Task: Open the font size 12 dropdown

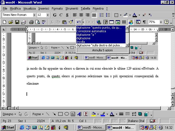Action: pos(48,15)
